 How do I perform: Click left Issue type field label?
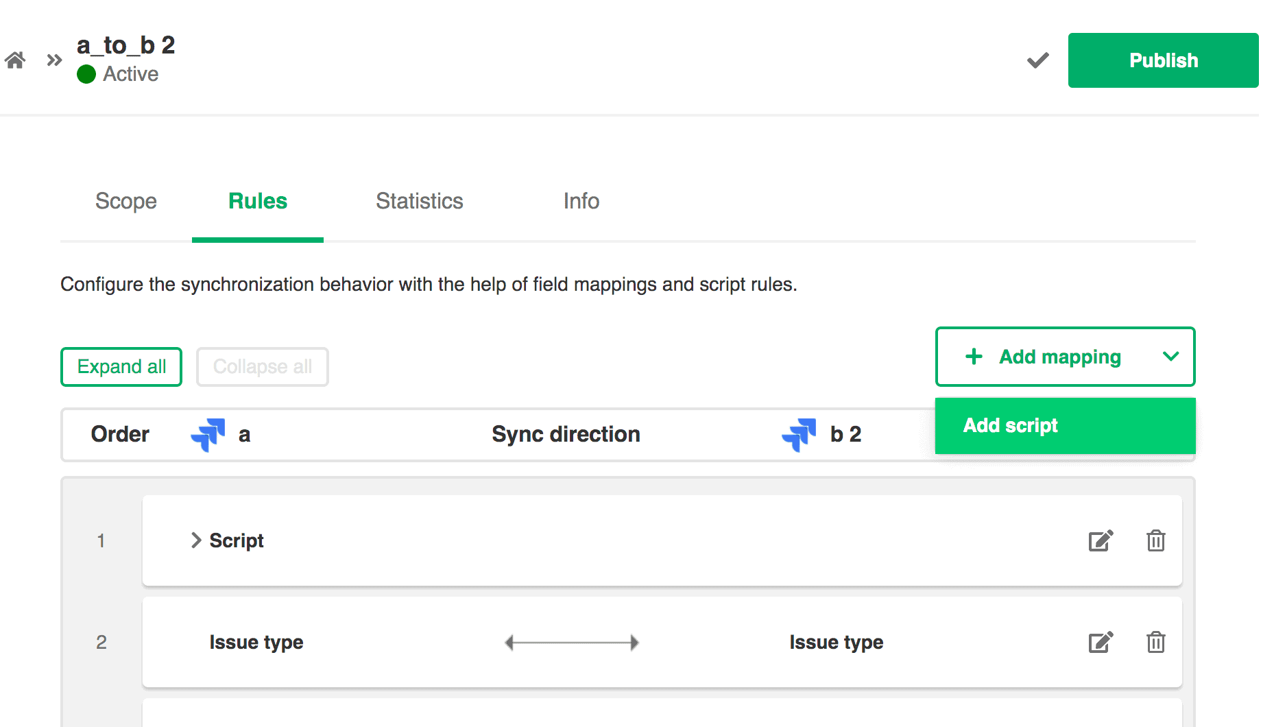(x=256, y=643)
